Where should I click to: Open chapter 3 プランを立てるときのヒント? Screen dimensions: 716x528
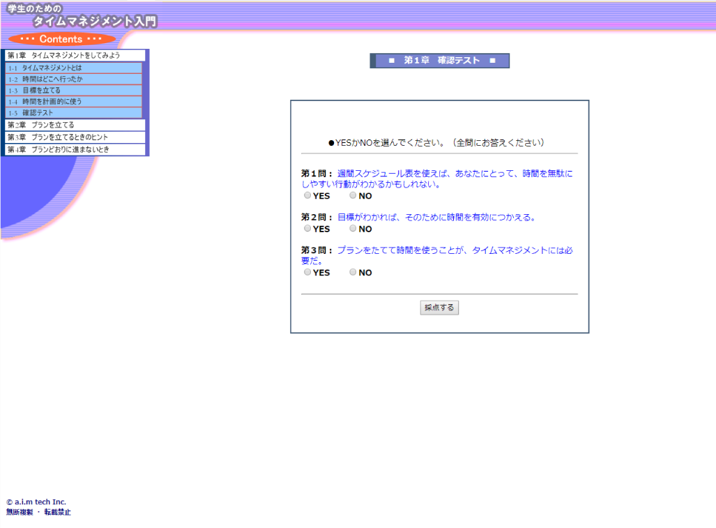pyautogui.click(x=75, y=137)
